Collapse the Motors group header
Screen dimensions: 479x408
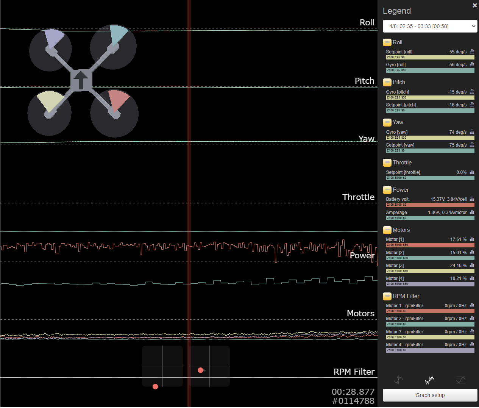(387, 230)
